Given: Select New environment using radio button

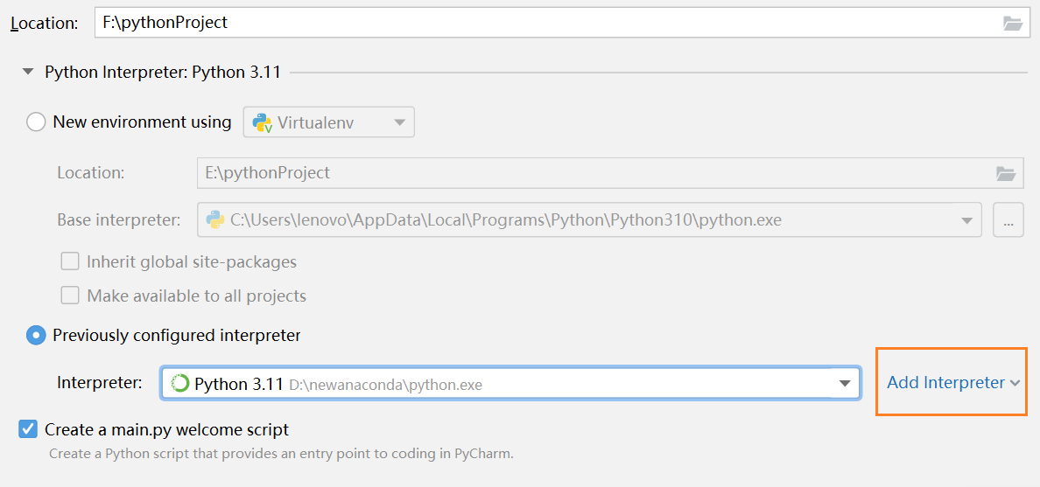Looking at the screenshot, I should [36, 122].
